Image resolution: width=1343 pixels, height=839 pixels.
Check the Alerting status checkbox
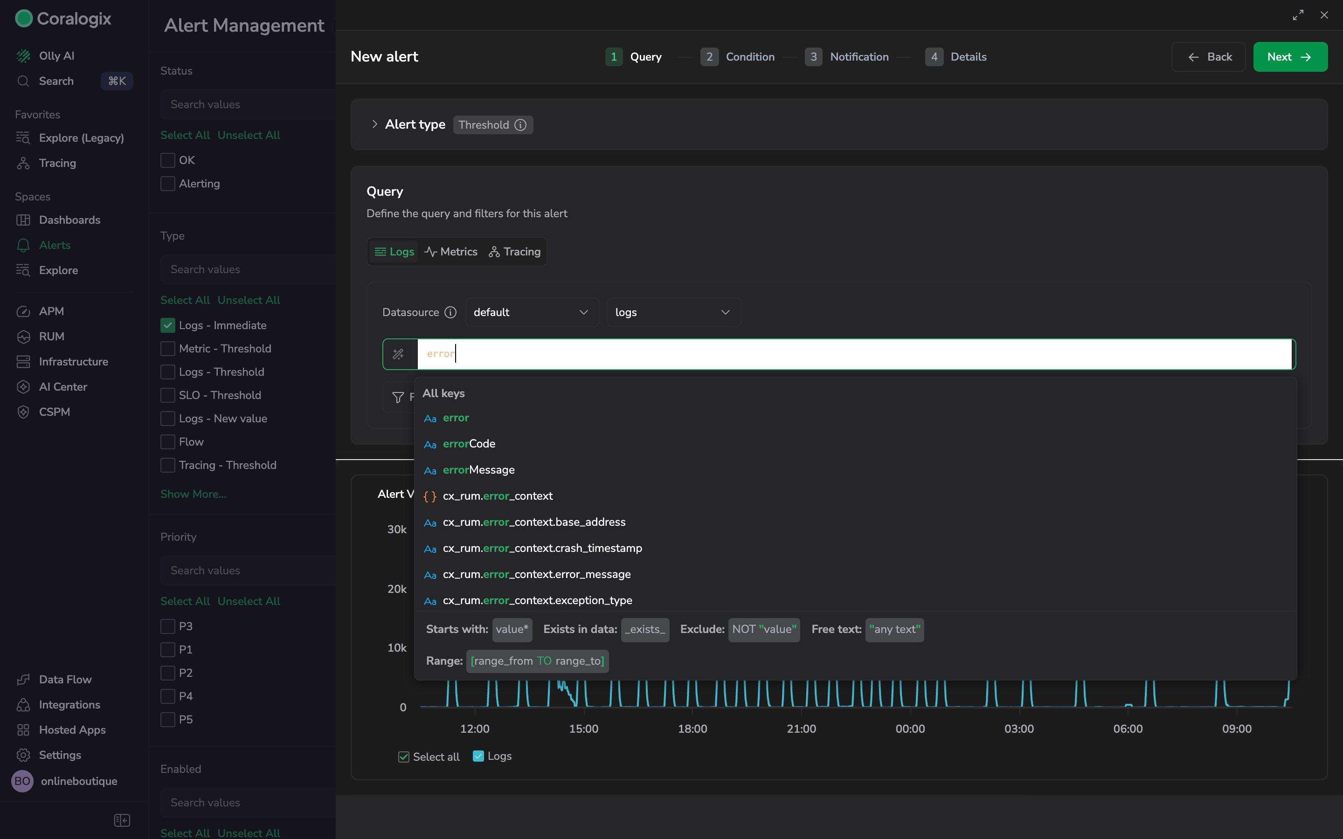pyautogui.click(x=167, y=184)
